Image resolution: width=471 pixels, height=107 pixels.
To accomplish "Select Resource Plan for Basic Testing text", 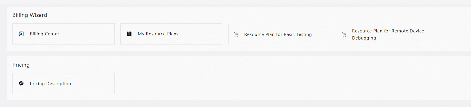I will pos(278,34).
